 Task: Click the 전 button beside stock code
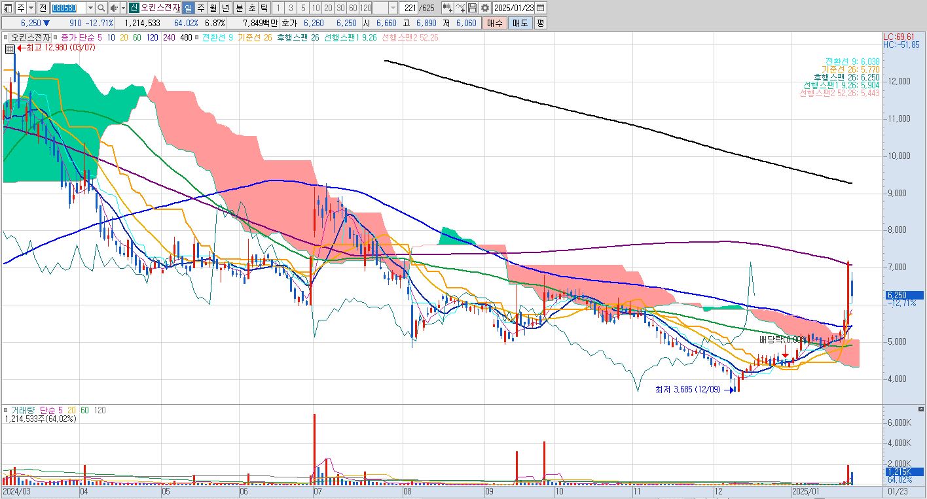coord(43,8)
